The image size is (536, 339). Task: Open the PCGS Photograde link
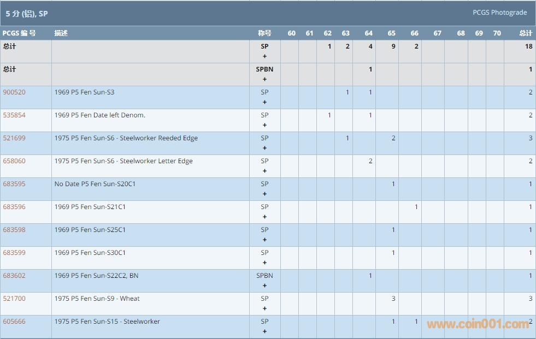click(x=499, y=13)
